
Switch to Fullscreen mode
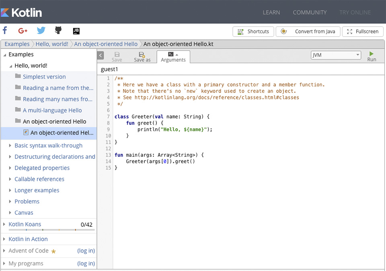[363, 31]
